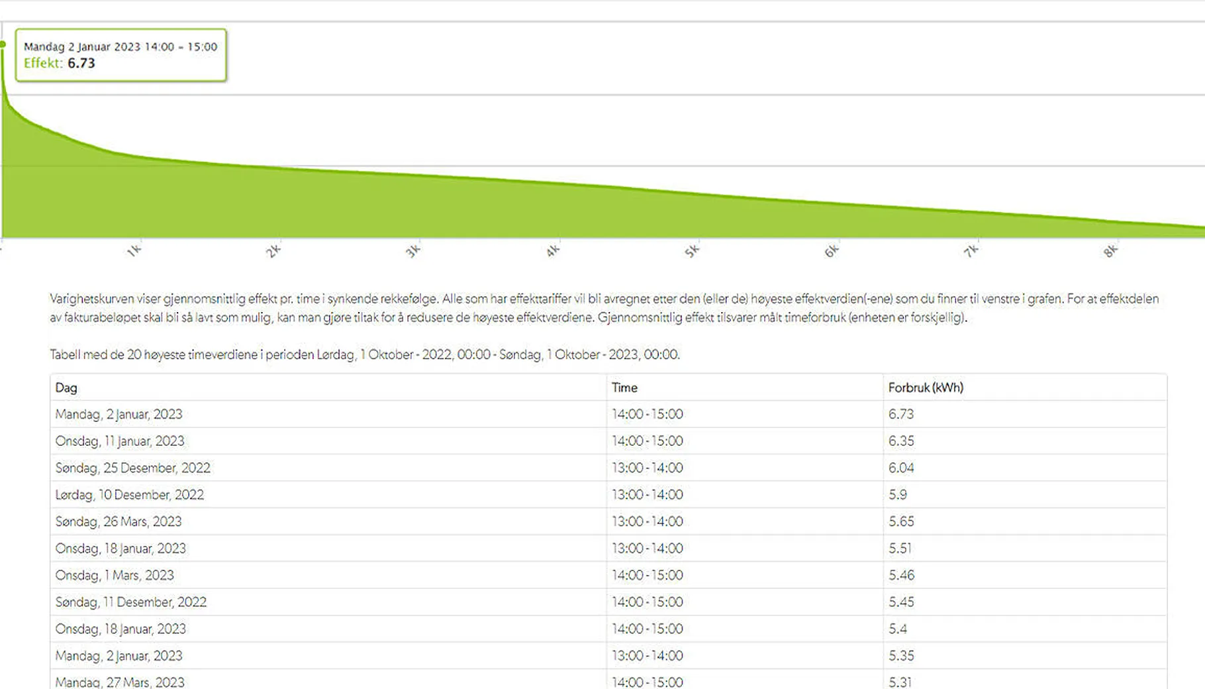
Task: Click the Effekt 6.73 tooltip box
Action: click(120, 55)
